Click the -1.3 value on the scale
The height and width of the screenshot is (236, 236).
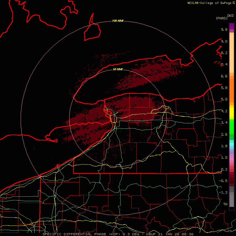(223, 192)
